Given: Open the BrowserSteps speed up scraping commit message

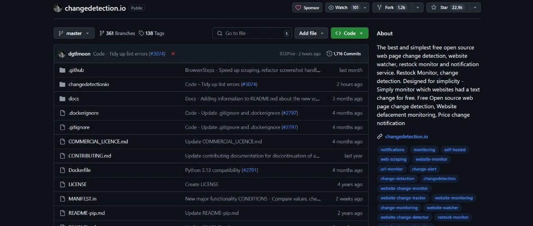Looking at the screenshot, I should 253,70.
